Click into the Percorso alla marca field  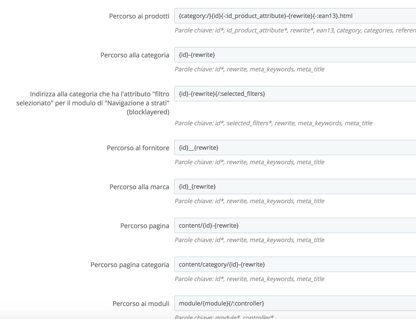(295, 187)
